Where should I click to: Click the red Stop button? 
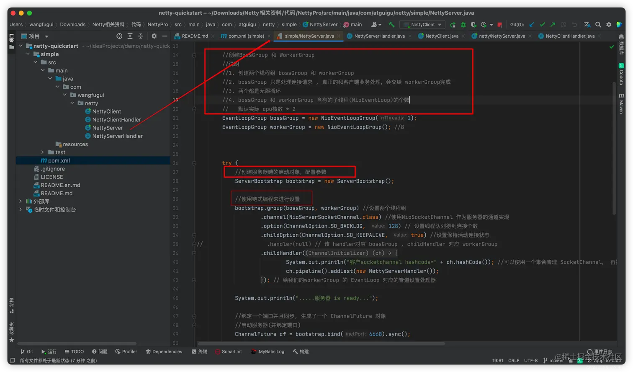click(500, 25)
